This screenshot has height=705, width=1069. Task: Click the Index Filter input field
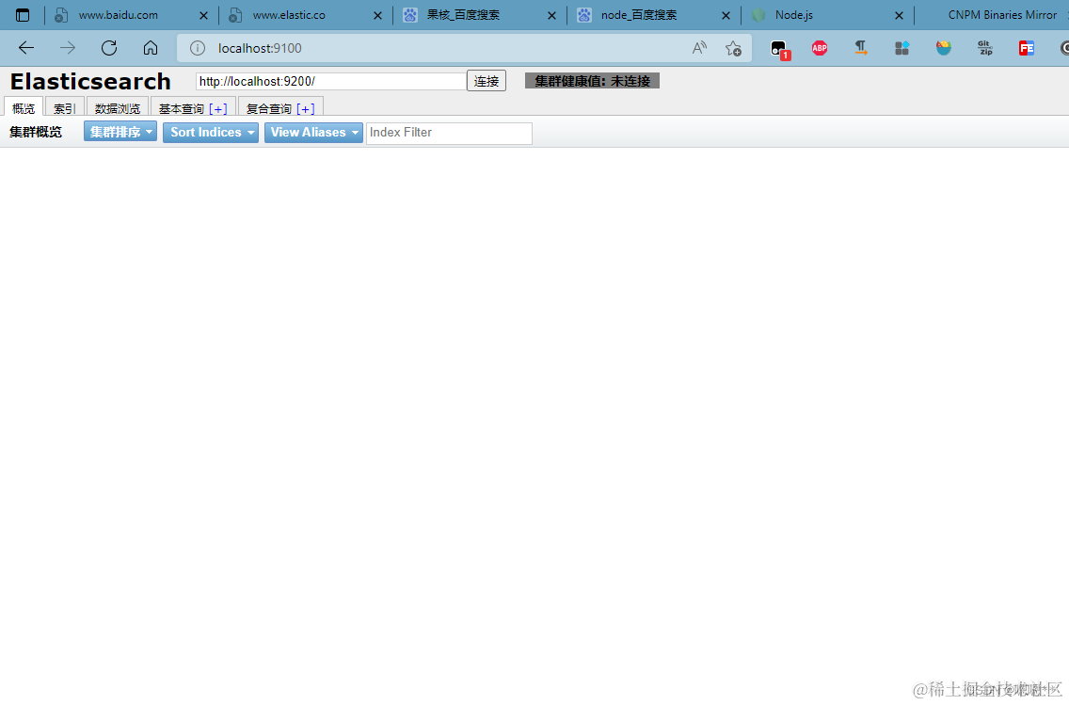pos(449,133)
